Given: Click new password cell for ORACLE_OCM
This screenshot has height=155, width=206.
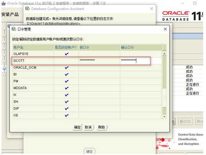Looking at the screenshot, I should (x=99, y=68).
